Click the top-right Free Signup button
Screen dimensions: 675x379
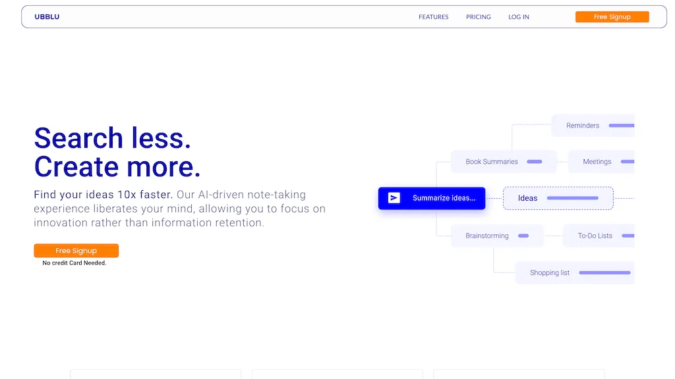pos(612,16)
